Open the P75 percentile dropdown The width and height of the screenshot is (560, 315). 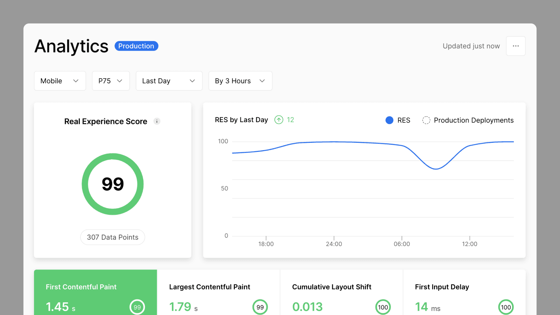click(111, 81)
